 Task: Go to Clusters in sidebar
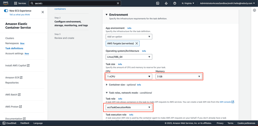[x=10, y=38]
